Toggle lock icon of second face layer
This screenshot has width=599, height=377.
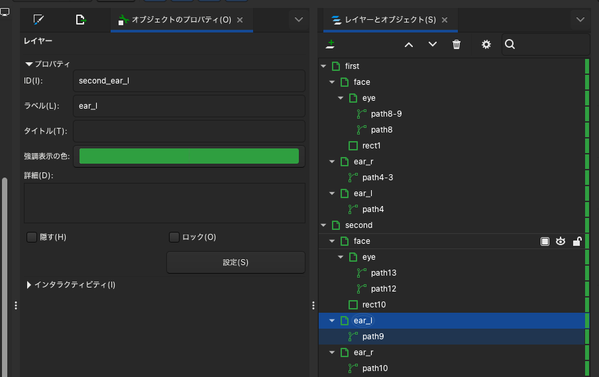coord(577,241)
